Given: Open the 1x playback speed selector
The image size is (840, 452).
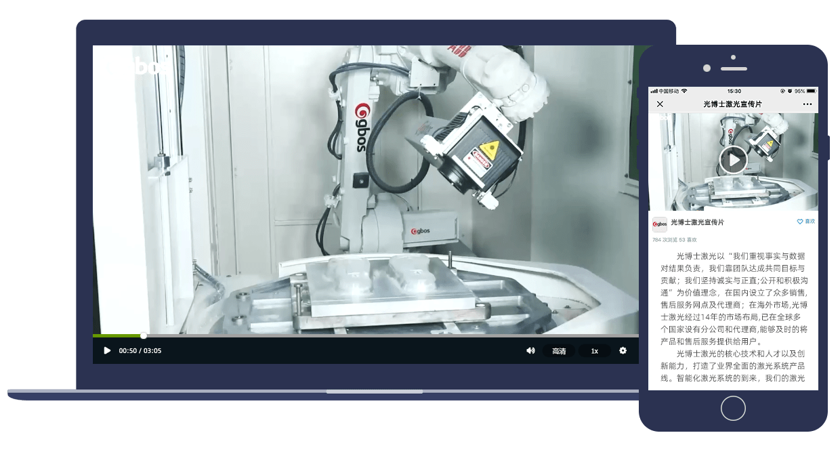Looking at the screenshot, I should (595, 351).
